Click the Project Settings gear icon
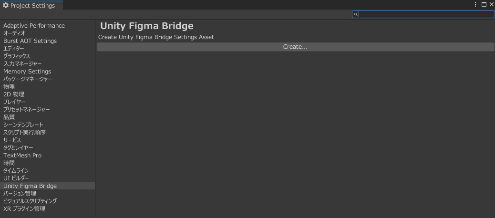 (x=6, y=5)
